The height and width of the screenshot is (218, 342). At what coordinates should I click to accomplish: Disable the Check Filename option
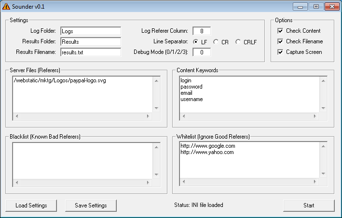click(281, 41)
